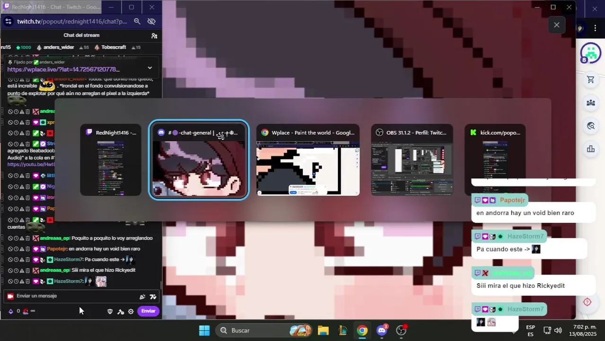Open the Wplace leaderboard bar chart icon
Image resolution: width=605 pixels, height=341 pixels.
590,149
